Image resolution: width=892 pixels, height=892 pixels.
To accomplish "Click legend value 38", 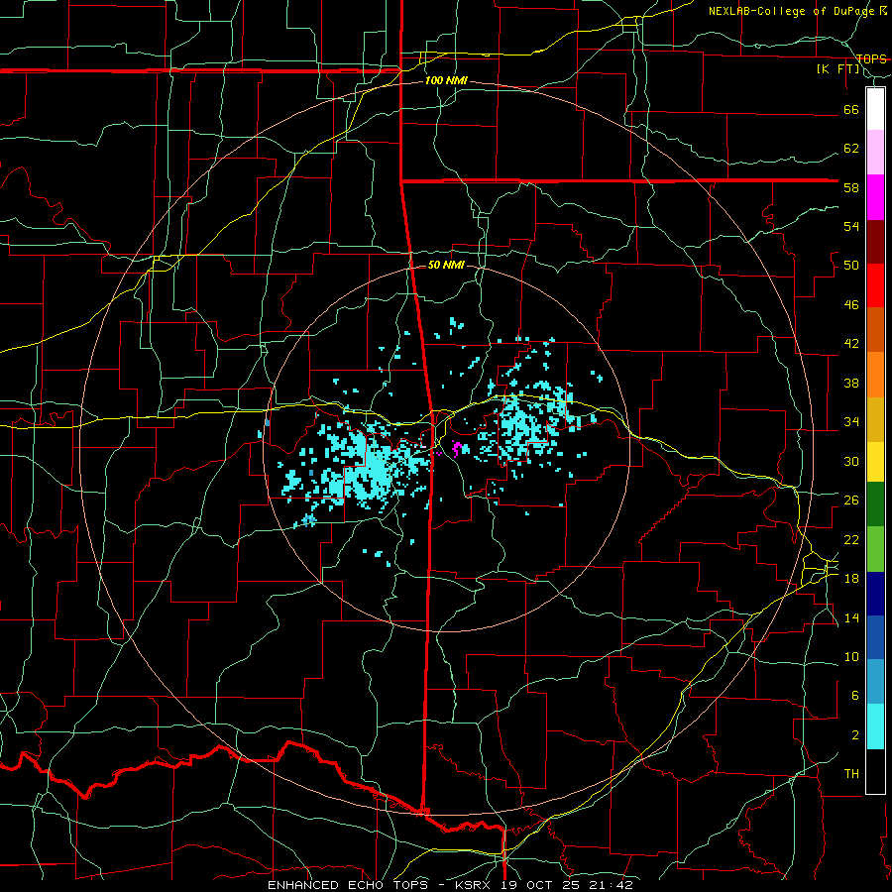I will point(851,384).
